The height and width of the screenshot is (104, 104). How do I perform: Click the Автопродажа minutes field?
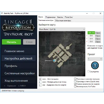(40, 79)
